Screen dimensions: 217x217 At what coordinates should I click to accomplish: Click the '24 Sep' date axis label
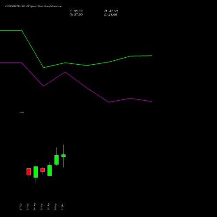coord(35,207)
